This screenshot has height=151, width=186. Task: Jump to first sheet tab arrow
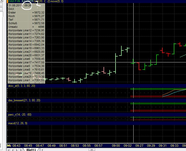pos(8,150)
